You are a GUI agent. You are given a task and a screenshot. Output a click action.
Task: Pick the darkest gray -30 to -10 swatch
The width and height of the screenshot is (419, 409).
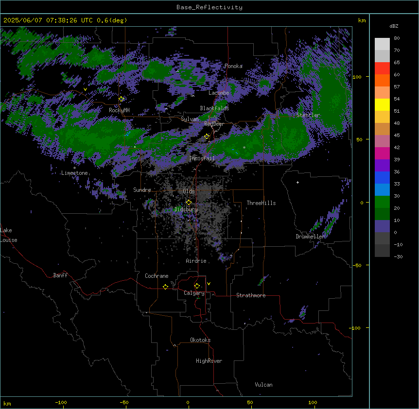(382, 251)
